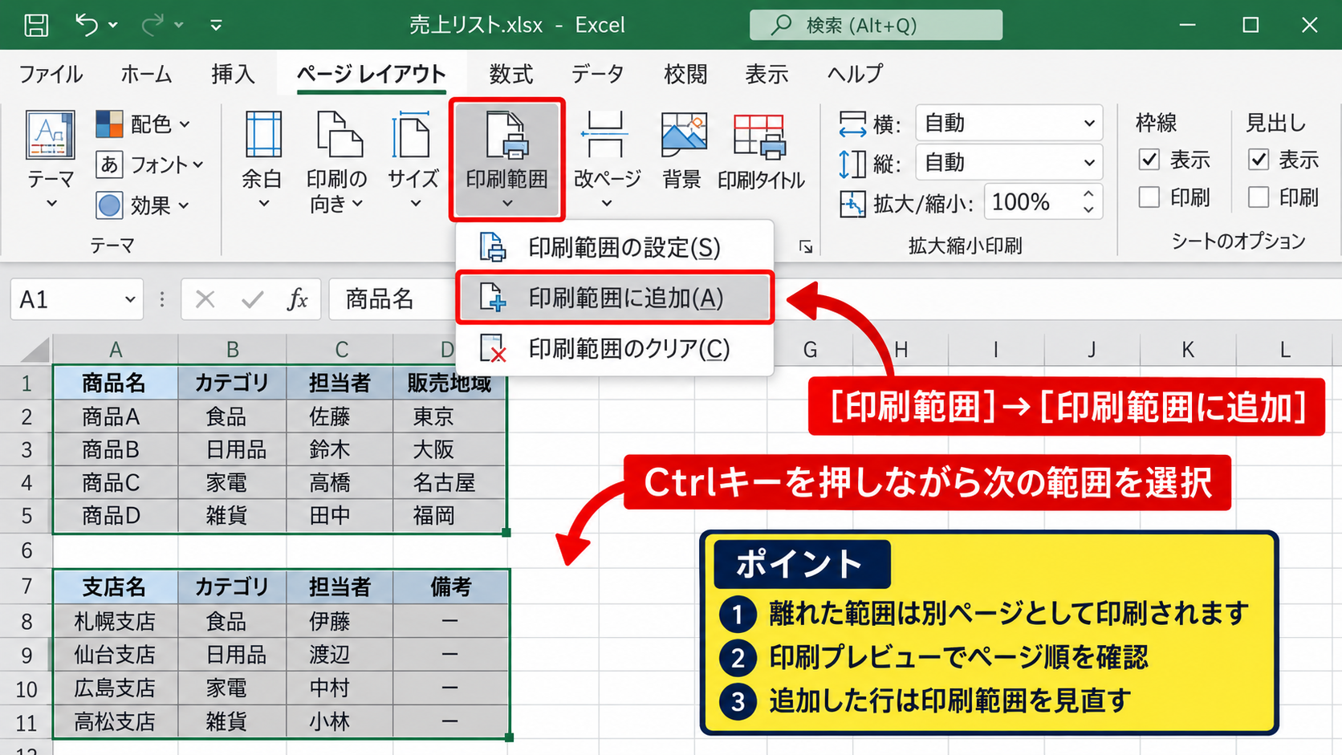Click the 印刷範囲 print area button

pyautogui.click(x=506, y=159)
